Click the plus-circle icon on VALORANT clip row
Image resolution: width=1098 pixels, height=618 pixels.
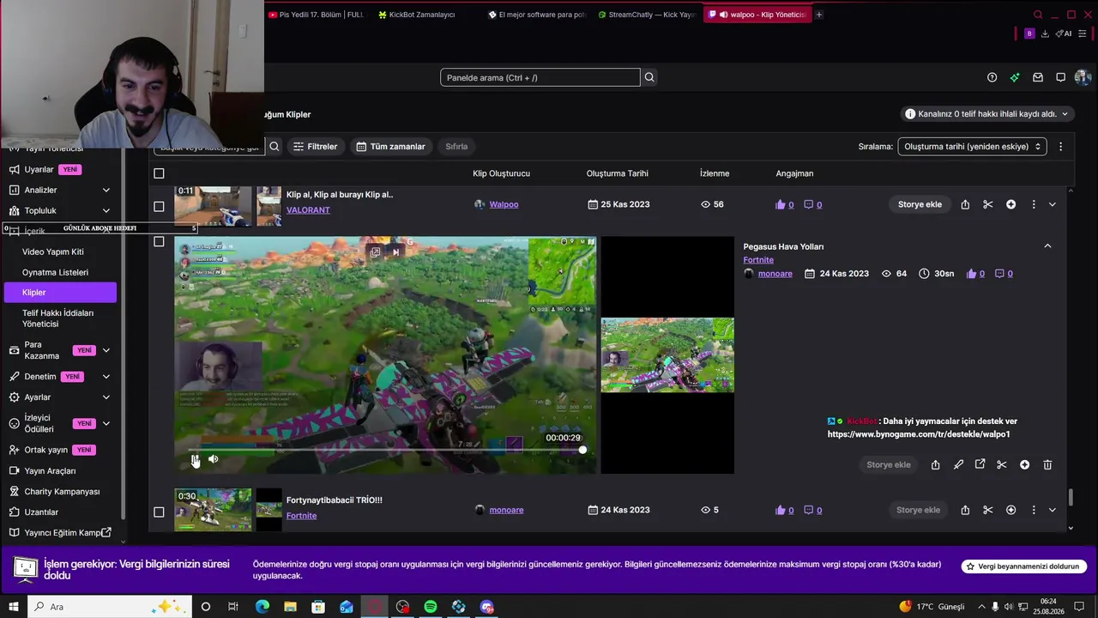pos(1011,204)
